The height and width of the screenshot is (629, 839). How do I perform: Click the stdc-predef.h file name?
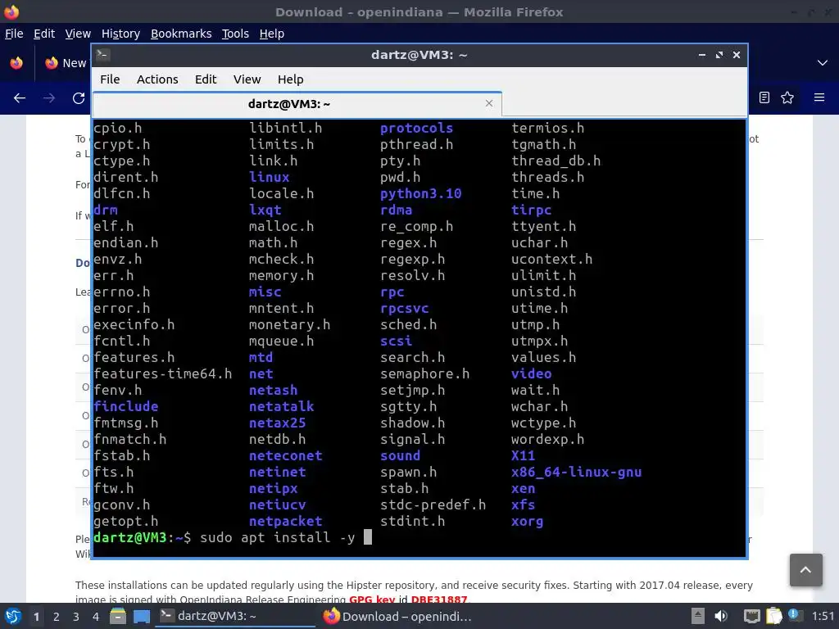point(433,505)
